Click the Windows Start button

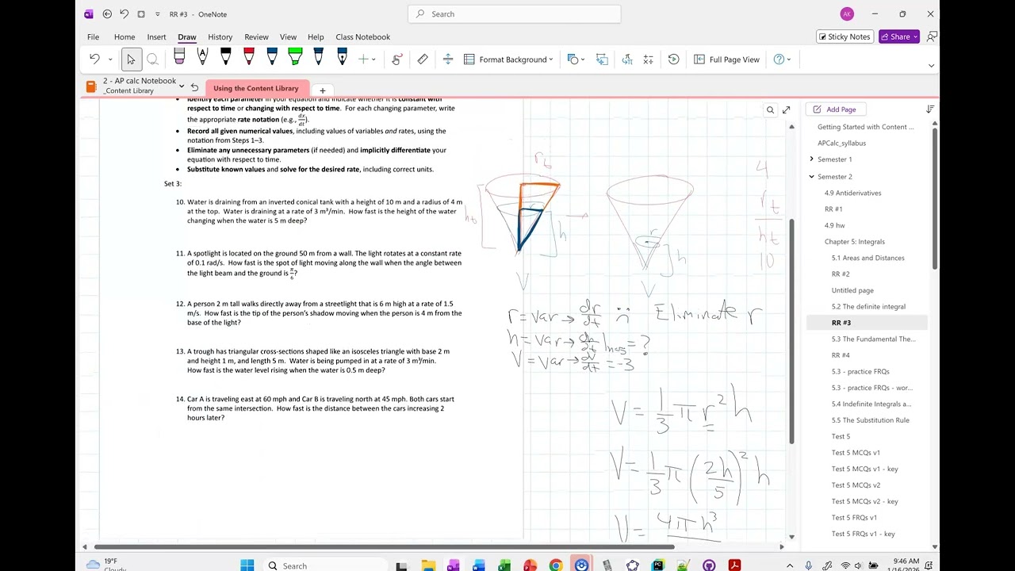coord(247,565)
